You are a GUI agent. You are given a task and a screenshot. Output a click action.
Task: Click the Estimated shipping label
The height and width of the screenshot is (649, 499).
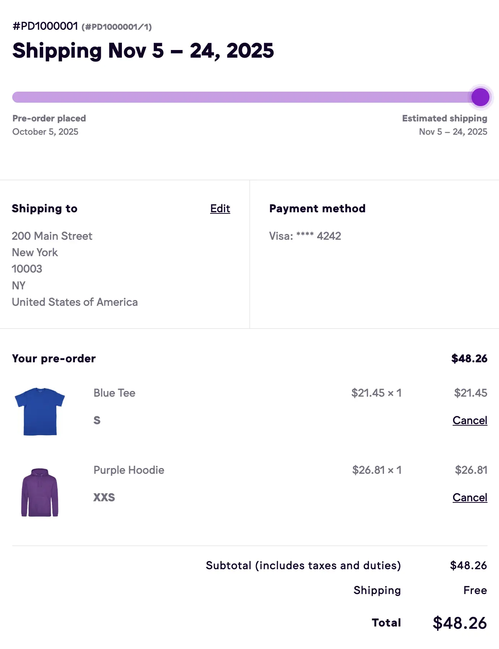[x=444, y=118]
